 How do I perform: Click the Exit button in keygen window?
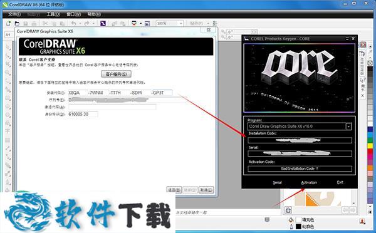(340, 182)
